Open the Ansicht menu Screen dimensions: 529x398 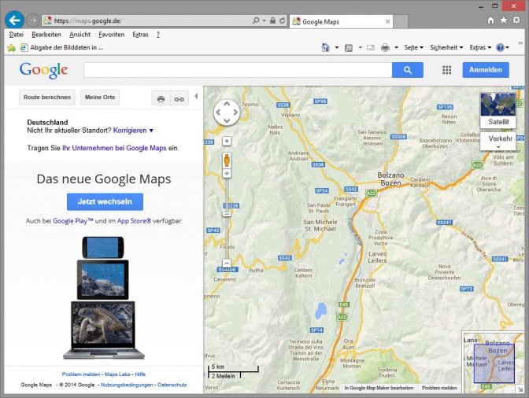pos(80,35)
